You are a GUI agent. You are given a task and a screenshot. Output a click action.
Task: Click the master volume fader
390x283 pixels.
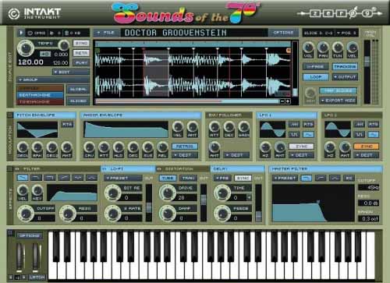pos(367,62)
